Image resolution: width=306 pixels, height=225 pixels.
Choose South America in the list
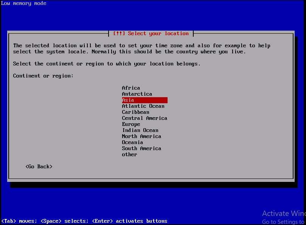pos(141,149)
